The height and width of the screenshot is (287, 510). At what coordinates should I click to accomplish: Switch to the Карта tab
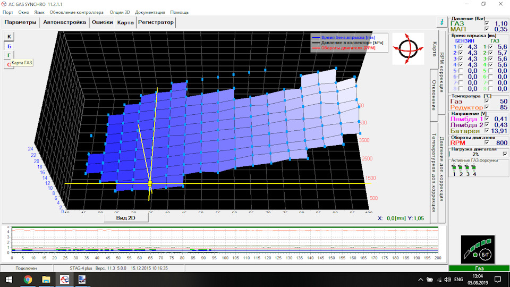[x=125, y=23]
